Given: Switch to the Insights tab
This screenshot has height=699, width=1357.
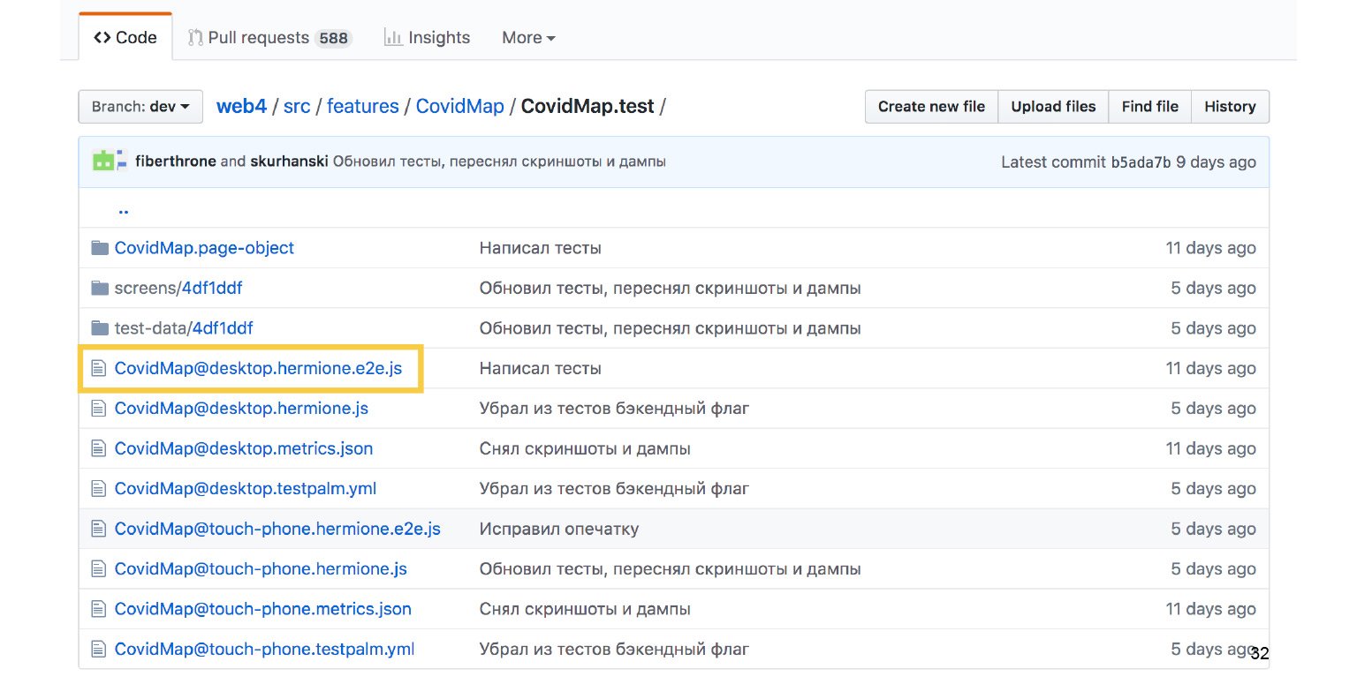Looking at the screenshot, I should 439,37.
